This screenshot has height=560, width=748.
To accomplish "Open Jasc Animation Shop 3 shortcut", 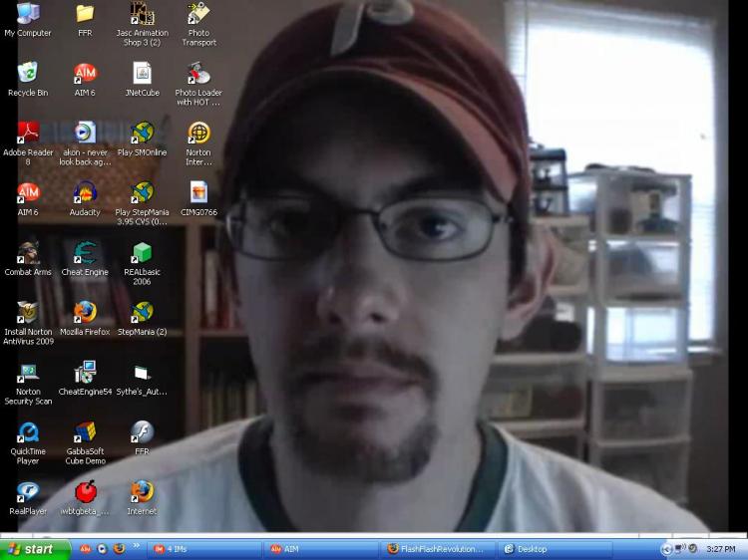I will pyautogui.click(x=142, y=14).
